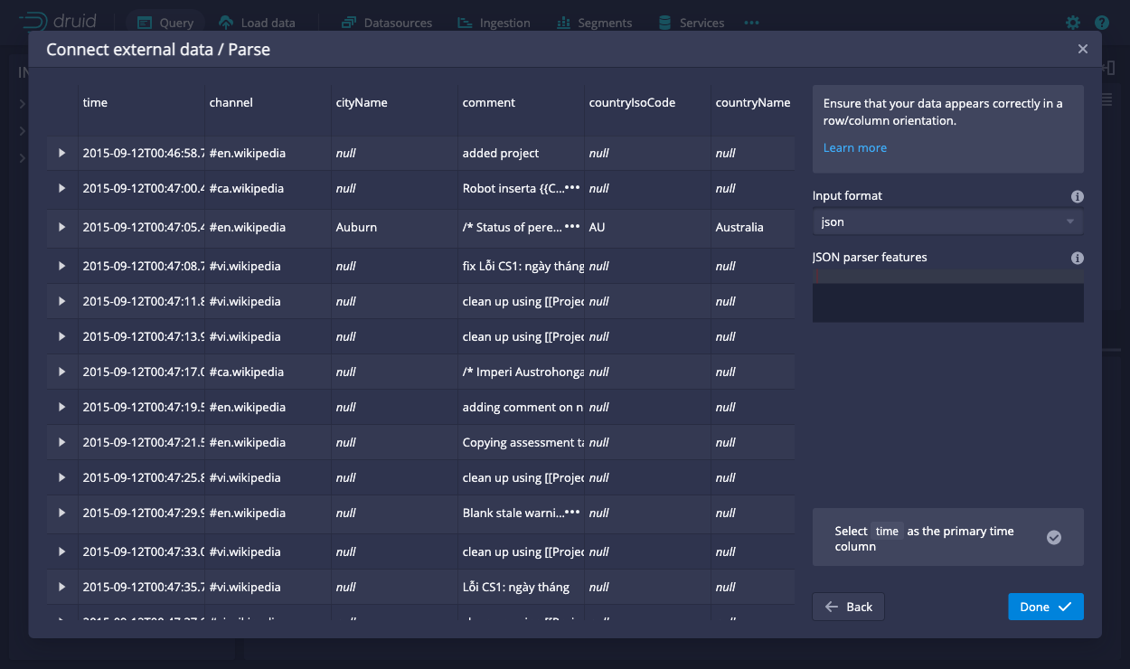The width and height of the screenshot is (1130, 669).
Task: Click the ellipsis in the Status of pere comment cell
Action: coord(571,227)
